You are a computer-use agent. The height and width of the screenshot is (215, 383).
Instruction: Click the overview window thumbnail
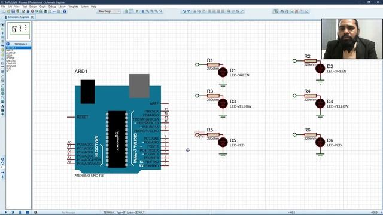(19, 30)
